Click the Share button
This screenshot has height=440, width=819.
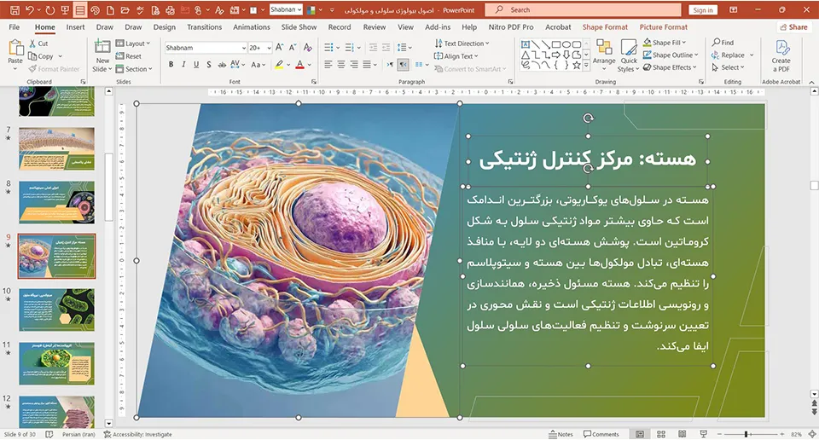coord(794,26)
